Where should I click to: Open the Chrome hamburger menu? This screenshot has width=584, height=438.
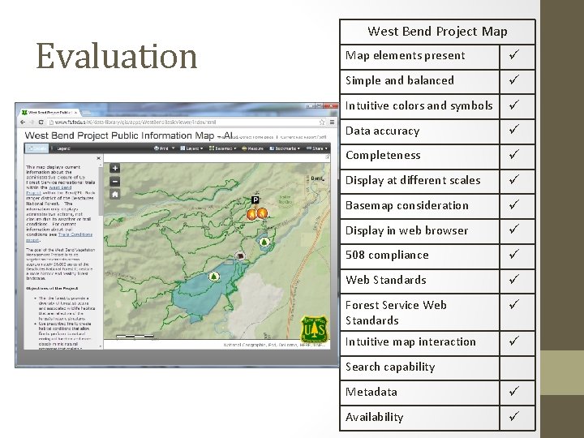coord(332,122)
